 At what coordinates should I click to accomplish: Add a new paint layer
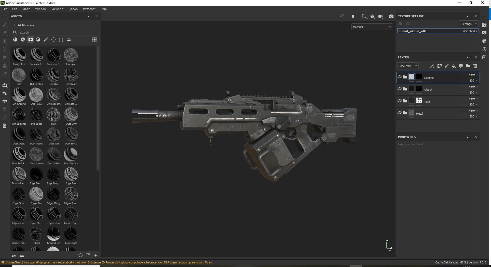[447, 66]
